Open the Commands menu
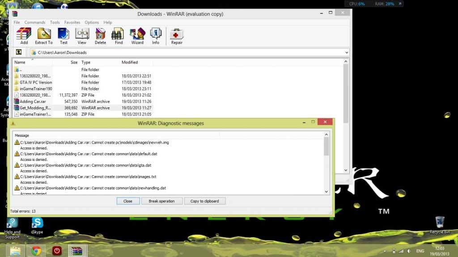This screenshot has width=458, height=257. coord(35,22)
